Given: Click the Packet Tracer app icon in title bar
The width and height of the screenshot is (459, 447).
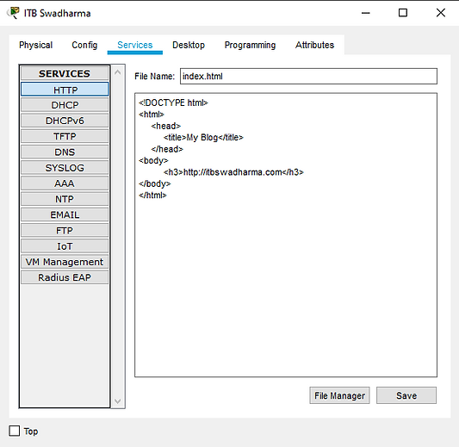Looking at the screenshot, I should (x=14, y=13).
